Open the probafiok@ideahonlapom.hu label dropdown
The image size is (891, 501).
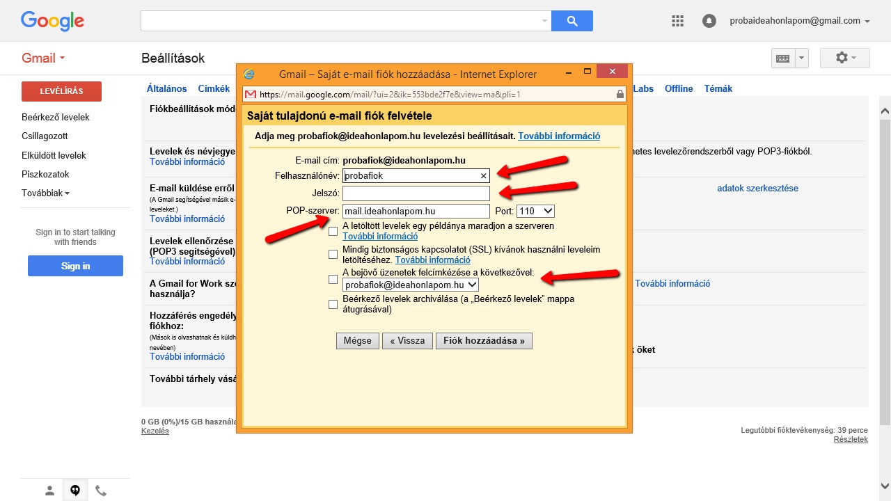pyautogui.click(x=411, y=285)
